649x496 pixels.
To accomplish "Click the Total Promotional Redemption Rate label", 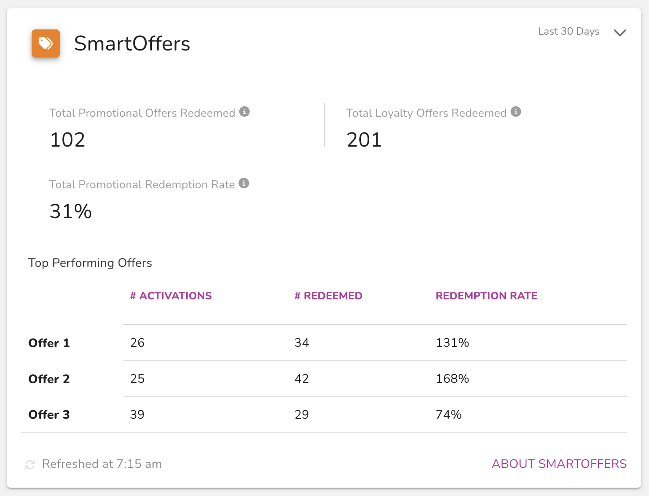I will click(x=142, y=185).
